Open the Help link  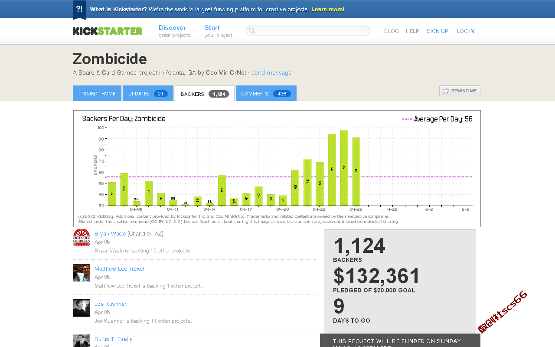click(412, 31)
